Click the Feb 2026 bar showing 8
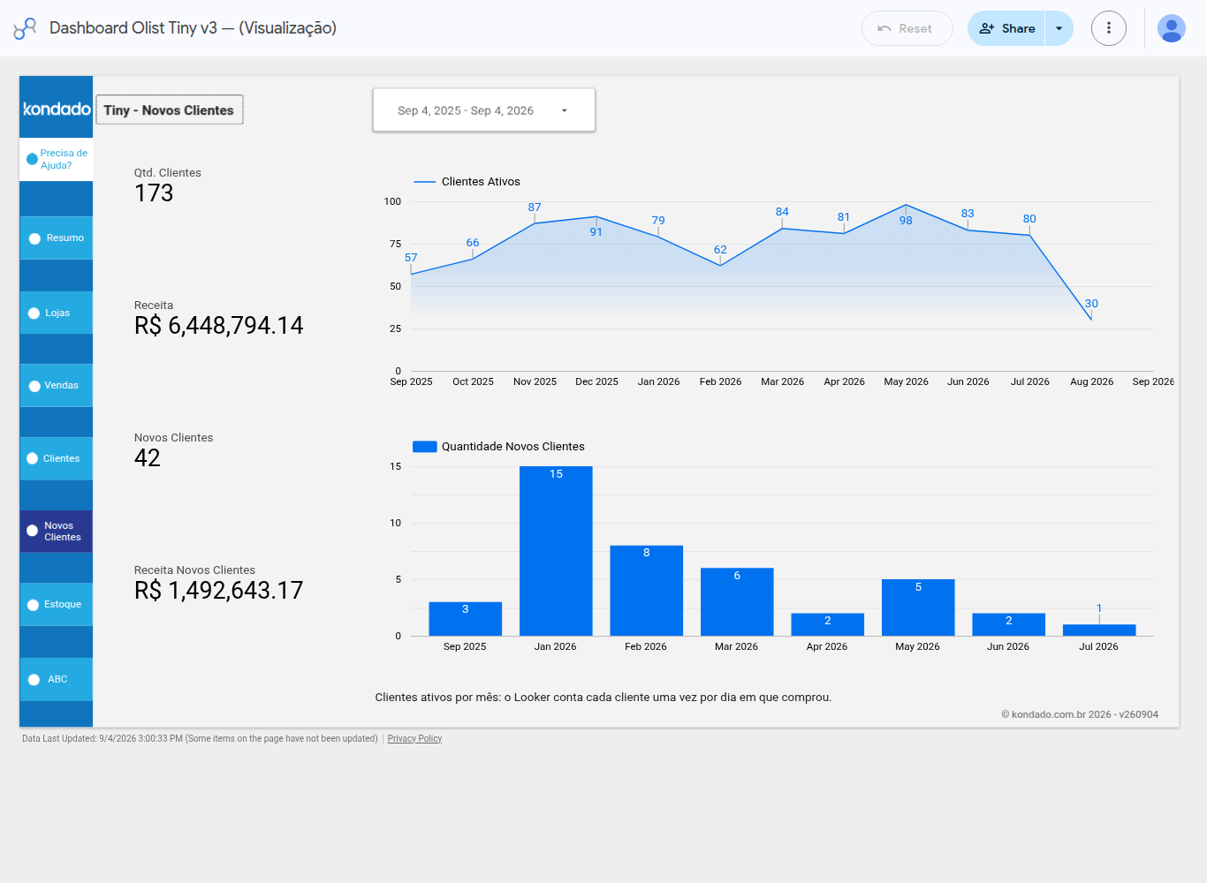Screen dimensions: 1207x883 coord(647,591)
